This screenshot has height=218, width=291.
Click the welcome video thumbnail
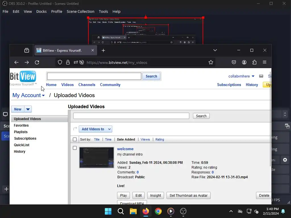97,158
